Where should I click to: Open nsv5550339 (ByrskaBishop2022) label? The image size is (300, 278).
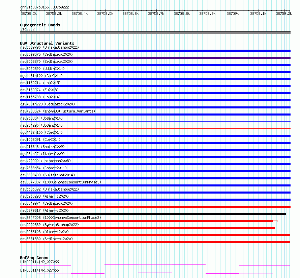click(x=50, y=225)
